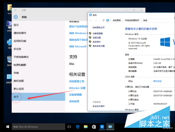Expand the chevron after 控制面板 breadcrumb
The height and width of the screenshot is (132, 175).
click(x=123, y=21)
